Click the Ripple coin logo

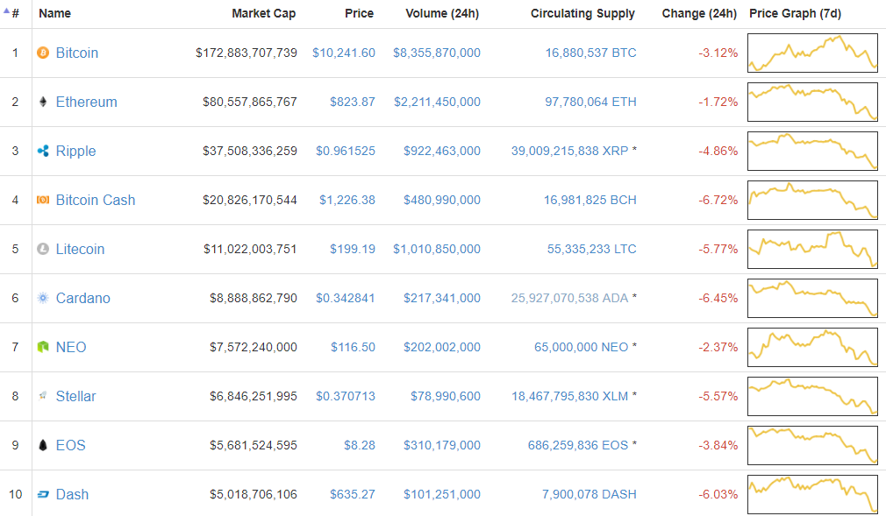click(x=41, y=151)
